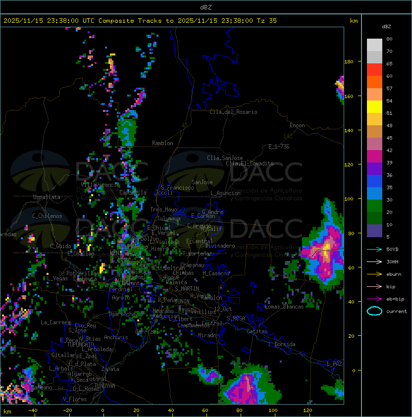Screen dimensions: 412x417
Task: Select the orange 60 dBZ color swatch
Action: 374,82
